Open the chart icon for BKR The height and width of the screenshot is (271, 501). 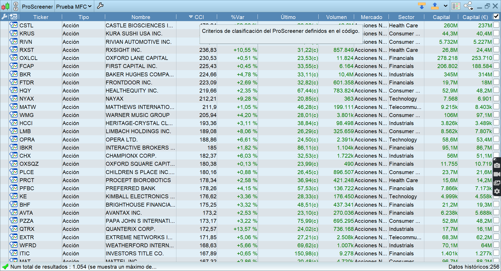(13, 74)
